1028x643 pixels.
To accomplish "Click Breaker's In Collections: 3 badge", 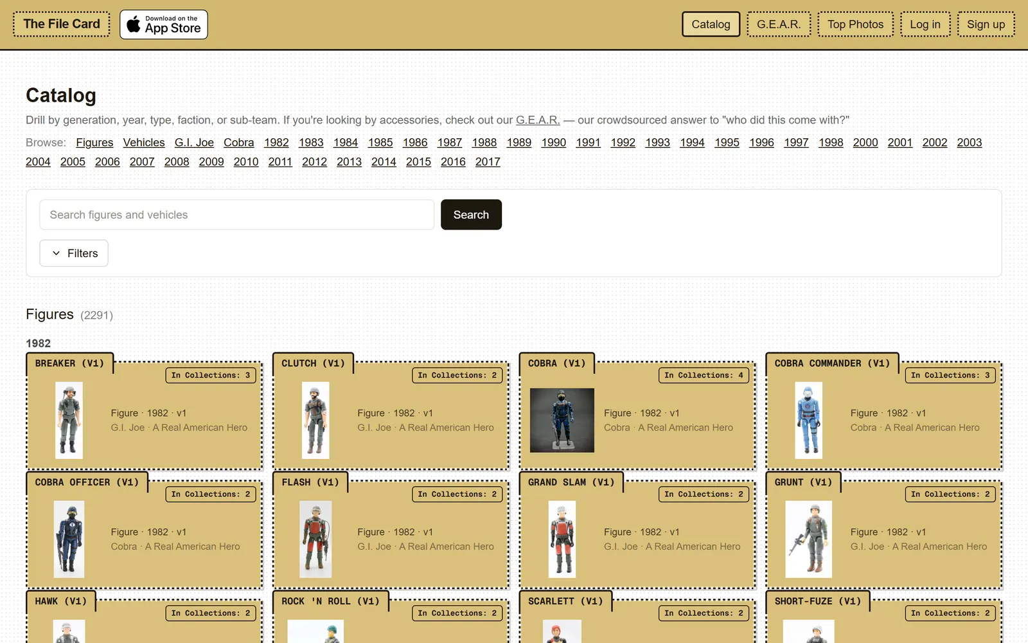I will 211,376.
